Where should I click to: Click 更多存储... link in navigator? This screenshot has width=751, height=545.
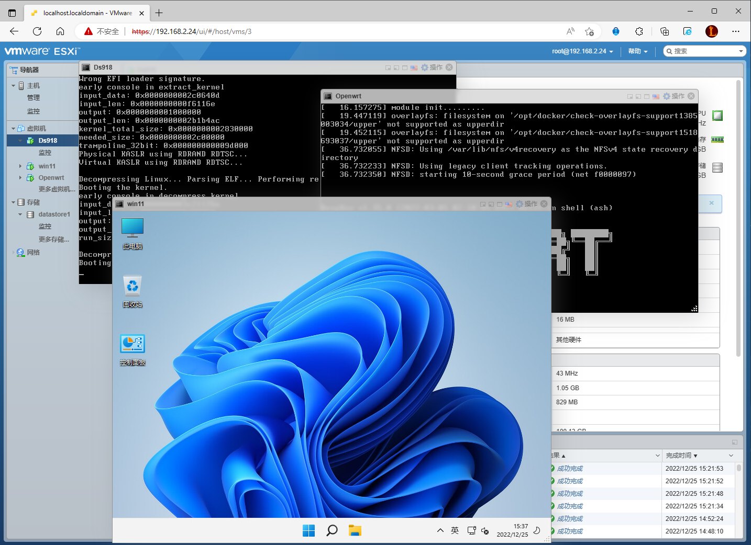click(54, 240)
